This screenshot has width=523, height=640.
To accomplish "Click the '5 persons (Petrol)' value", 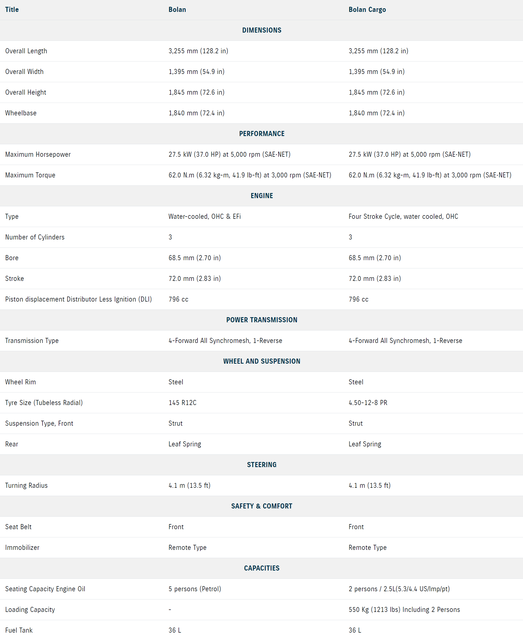I will pyautogui.click(x=195, y=589).
